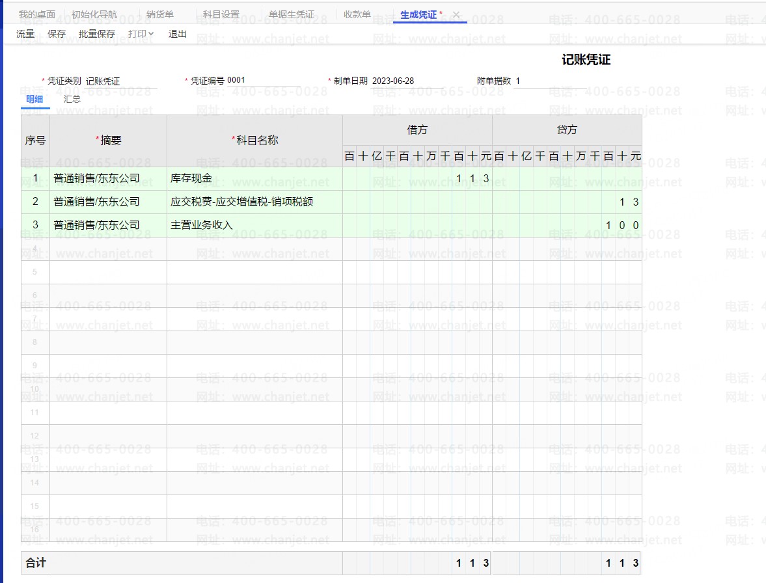
Task: Click the 保存 toolbar button
Action: [x=57, y=34]
